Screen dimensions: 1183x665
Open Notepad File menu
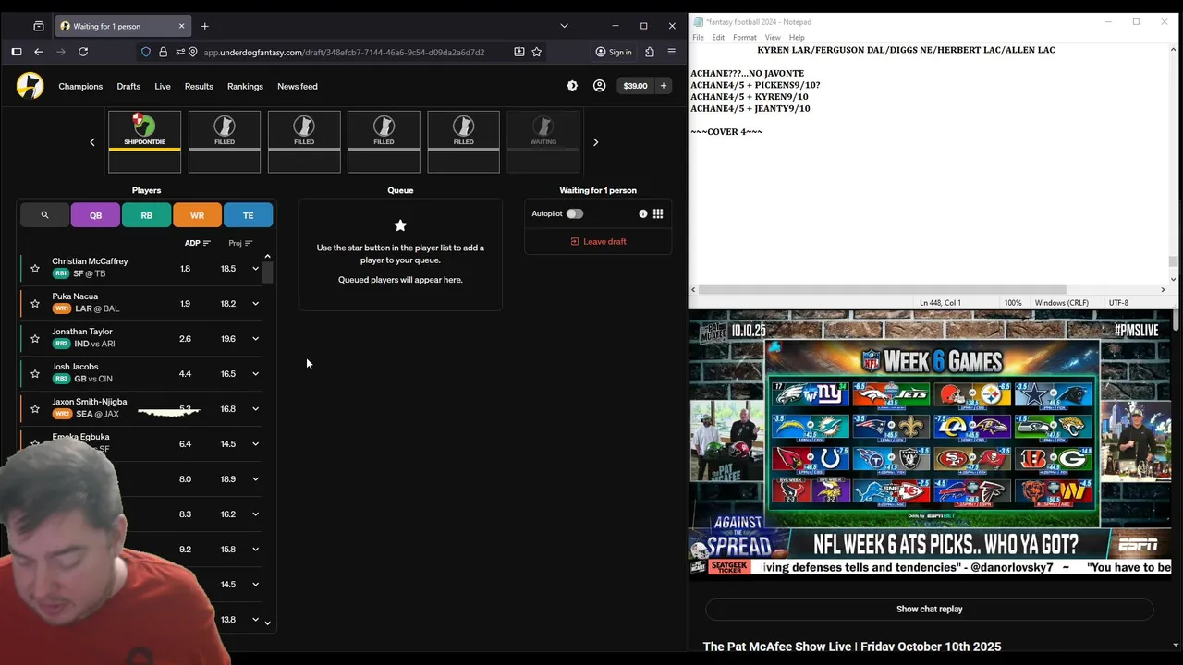698,38
